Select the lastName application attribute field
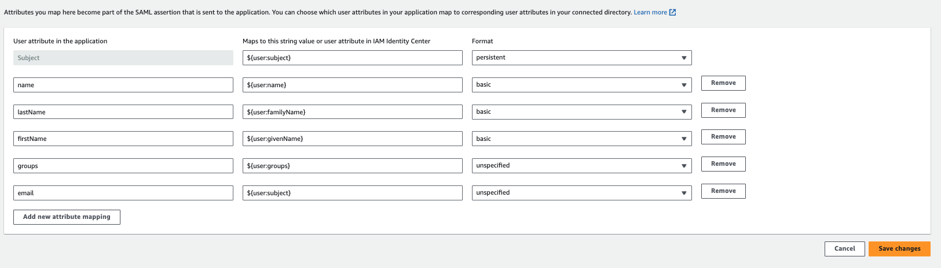 [123, 112]
